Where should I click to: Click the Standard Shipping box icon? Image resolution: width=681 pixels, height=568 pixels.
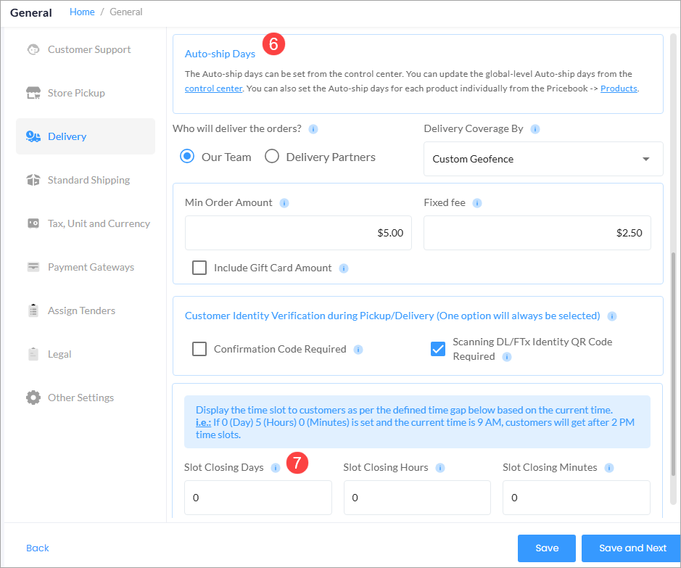click(33, 180)
